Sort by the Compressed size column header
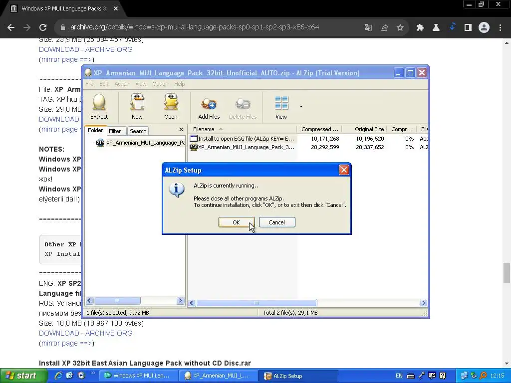 pos(320,129)
